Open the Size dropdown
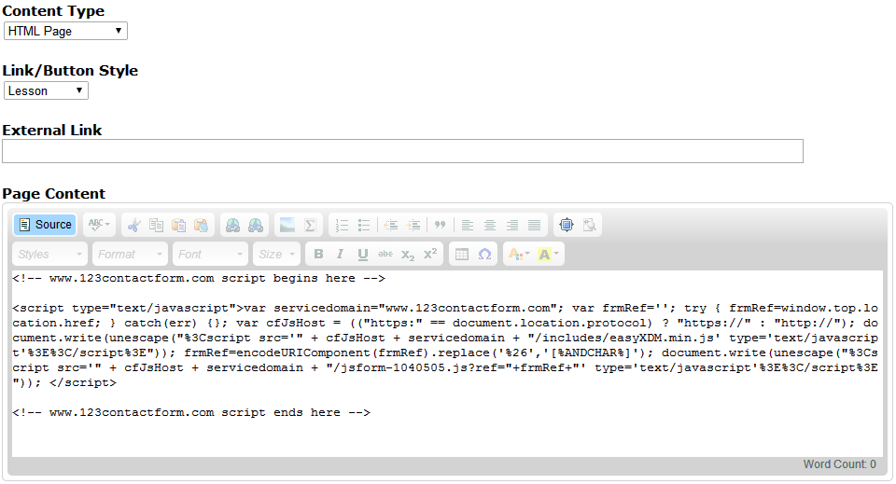Viewport: 896px width, 484px height. 276,254
